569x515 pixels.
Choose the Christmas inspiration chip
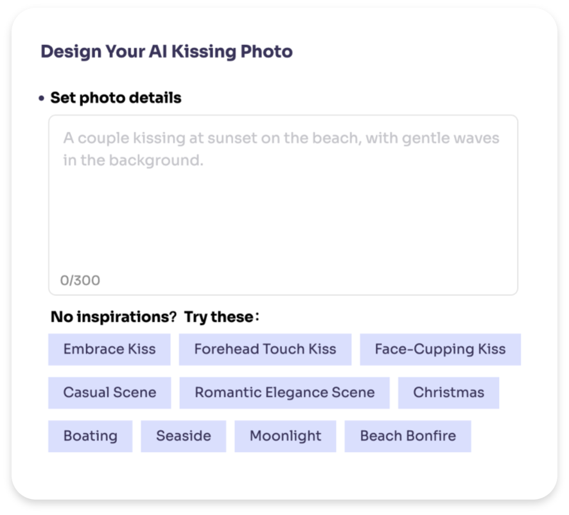448,392
